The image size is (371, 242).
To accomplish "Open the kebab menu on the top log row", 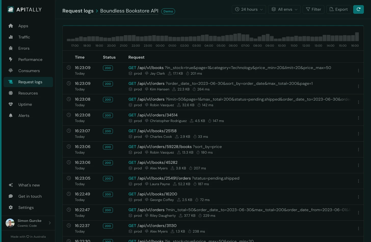I will pyautogui.click(x=359, y=70).
